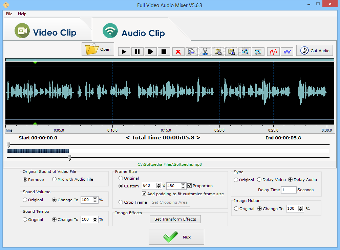Paste audio from clipboard
This screenshot has height=250, width=340.
pos(218,52)
